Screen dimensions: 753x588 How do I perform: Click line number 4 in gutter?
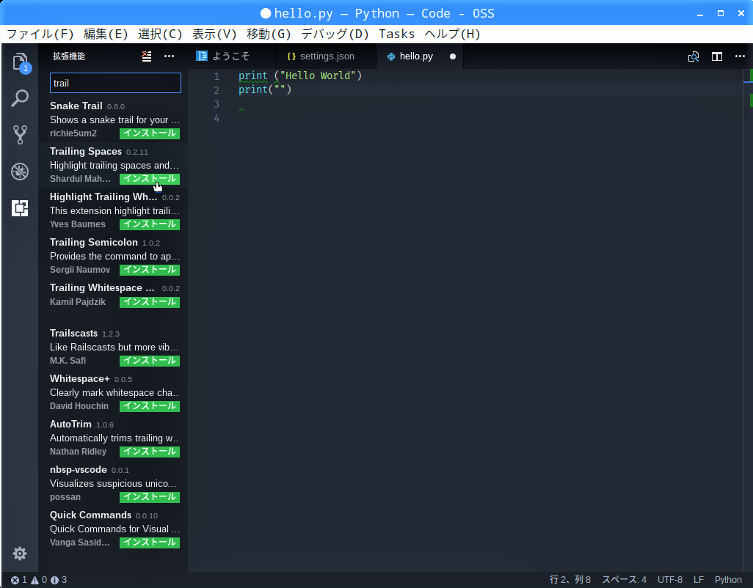(217, 118)
